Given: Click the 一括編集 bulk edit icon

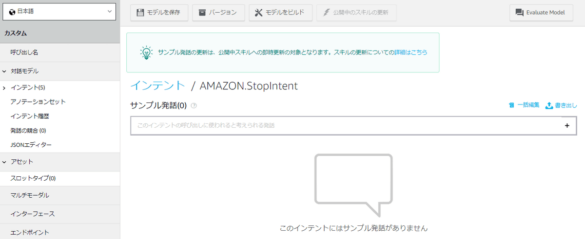Looking at the screenshot, I should tap(511, 105).
